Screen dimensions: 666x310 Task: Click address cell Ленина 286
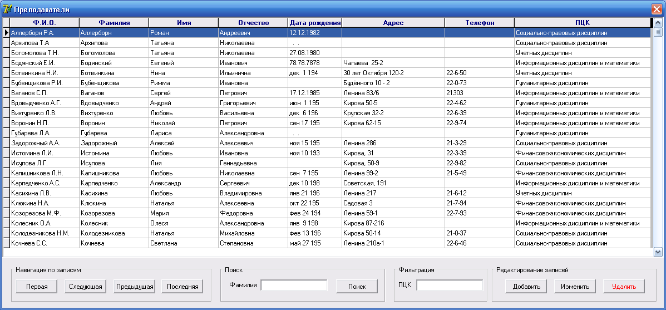(x=393, y=143)
